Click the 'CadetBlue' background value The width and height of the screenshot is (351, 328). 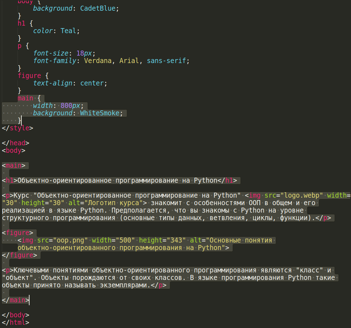[x=98, y=9]
